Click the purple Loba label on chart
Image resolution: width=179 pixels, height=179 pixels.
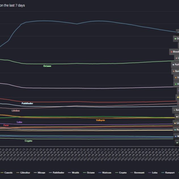pyautogui.click(x=19, y=122)
